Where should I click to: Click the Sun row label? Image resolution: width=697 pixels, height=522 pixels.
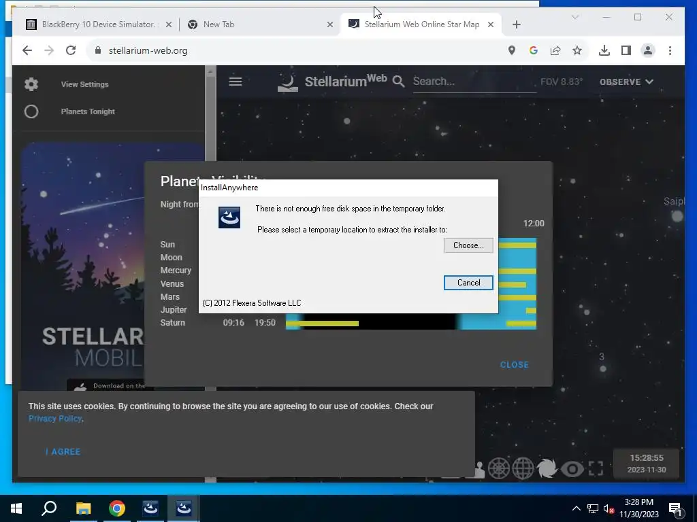[167, 245]
